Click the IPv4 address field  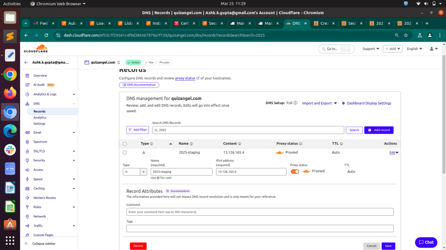(x=251, y=172)
